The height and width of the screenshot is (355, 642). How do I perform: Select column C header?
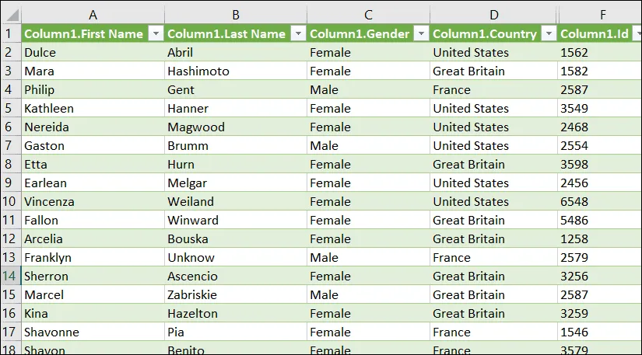368,15
